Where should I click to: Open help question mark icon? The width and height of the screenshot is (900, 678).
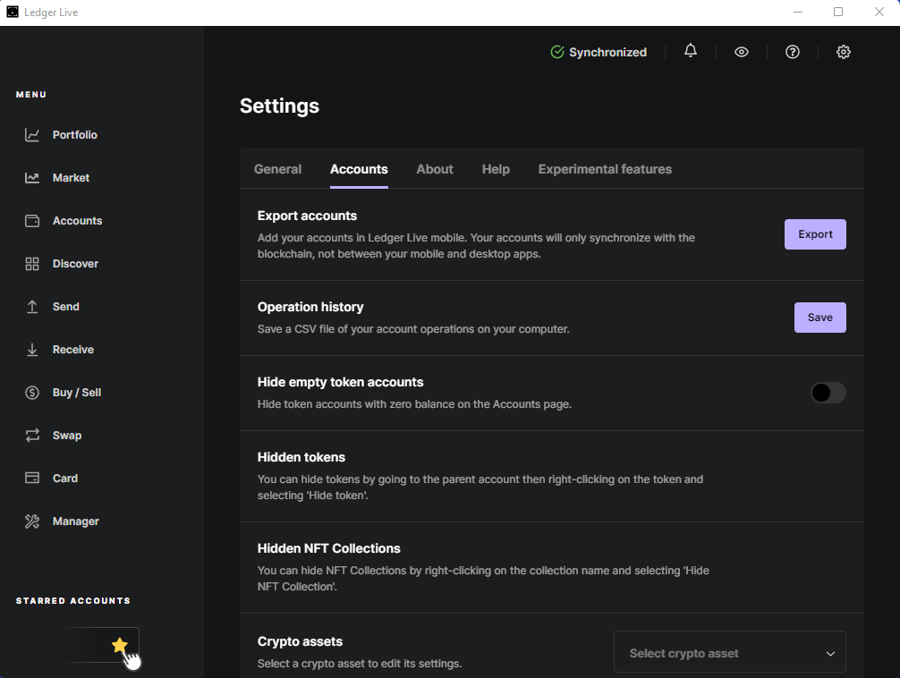coord(793,52)
